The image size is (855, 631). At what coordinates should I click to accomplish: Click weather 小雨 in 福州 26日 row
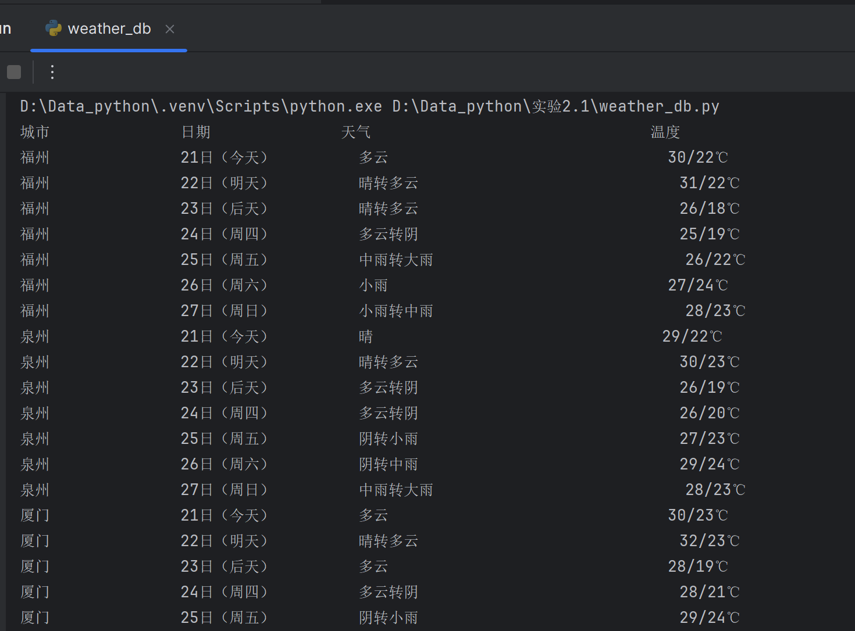373,285
